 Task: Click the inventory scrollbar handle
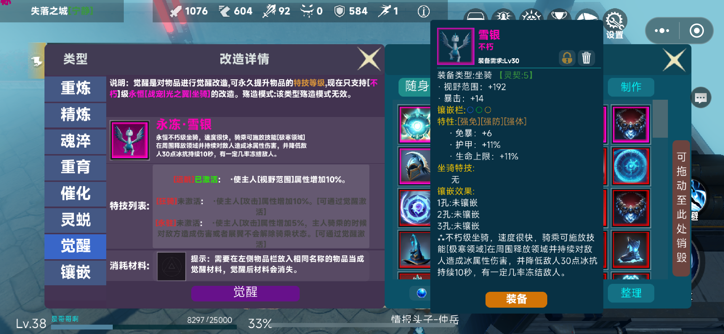(660, 118)
